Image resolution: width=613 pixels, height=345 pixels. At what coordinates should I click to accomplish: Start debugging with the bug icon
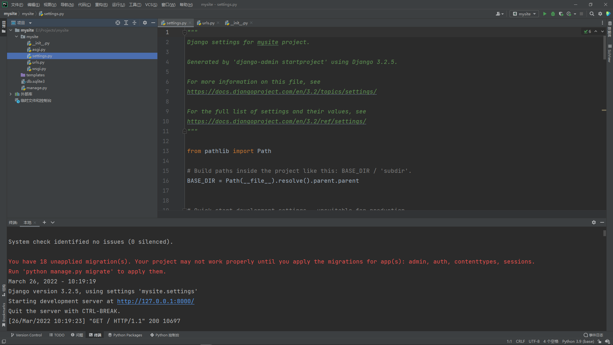point(553,14)
